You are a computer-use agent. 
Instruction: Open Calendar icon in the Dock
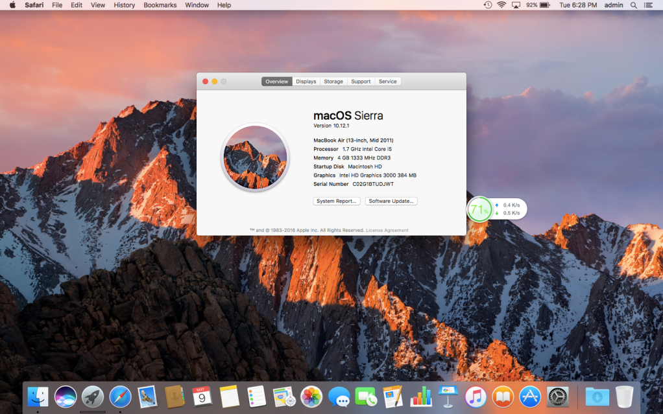202,397
